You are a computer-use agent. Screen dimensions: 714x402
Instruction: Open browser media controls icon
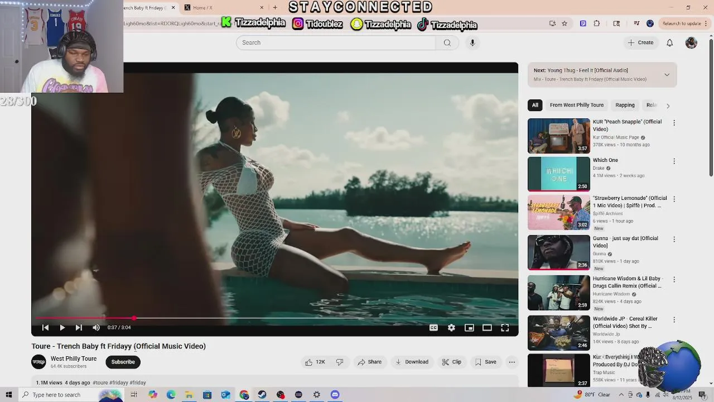(636, 23)
